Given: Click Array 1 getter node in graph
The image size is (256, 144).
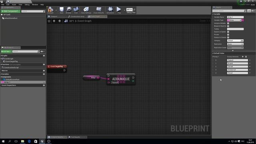Looking at the screenshot, I should point(92,78).
